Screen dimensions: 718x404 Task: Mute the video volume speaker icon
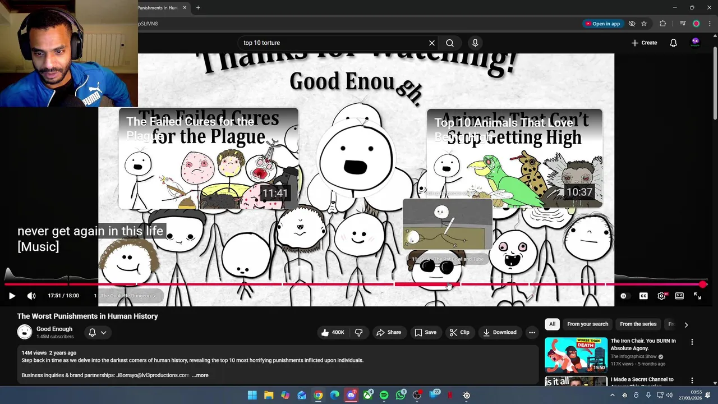coord(31,296)
